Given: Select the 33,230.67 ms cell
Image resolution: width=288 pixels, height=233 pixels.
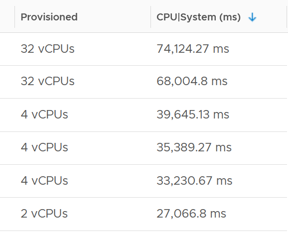Looking at the screenshot, I should 194,181.
